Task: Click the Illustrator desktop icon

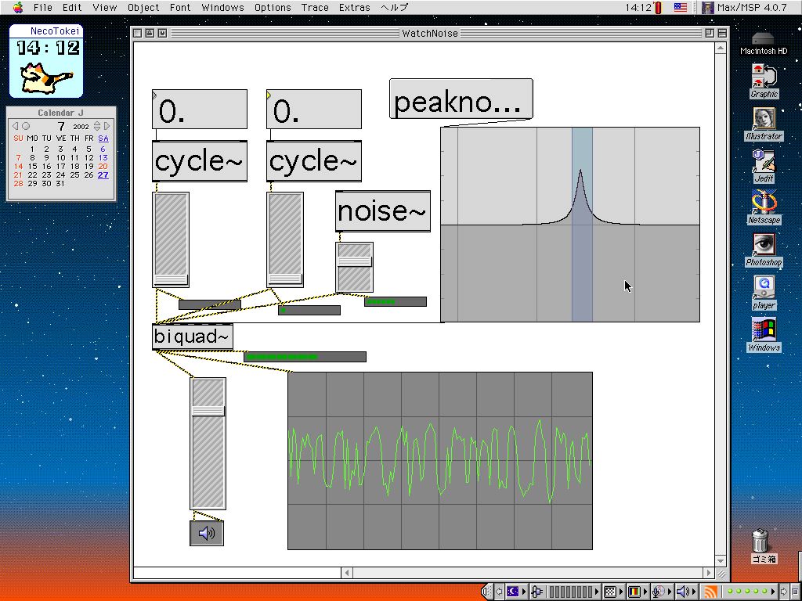Action: (x=764, y=119)
